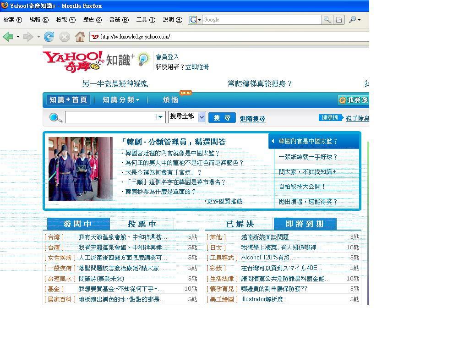Screen dimensions: 469x352
Task: Click the Korean drama featured photo
Action: tap(81, 169)
